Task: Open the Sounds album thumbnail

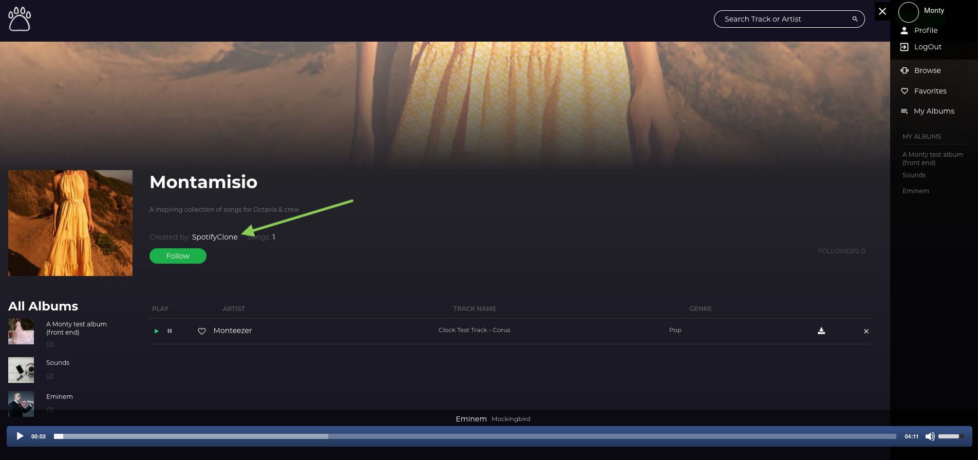Action: [21, 370]
